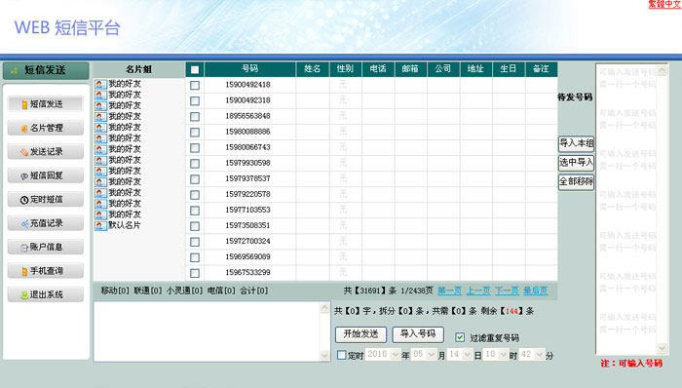The image size is (682, 388).
Task: Click the phone icon beside sidebar 短信发送 button
Action: [24, 104]
